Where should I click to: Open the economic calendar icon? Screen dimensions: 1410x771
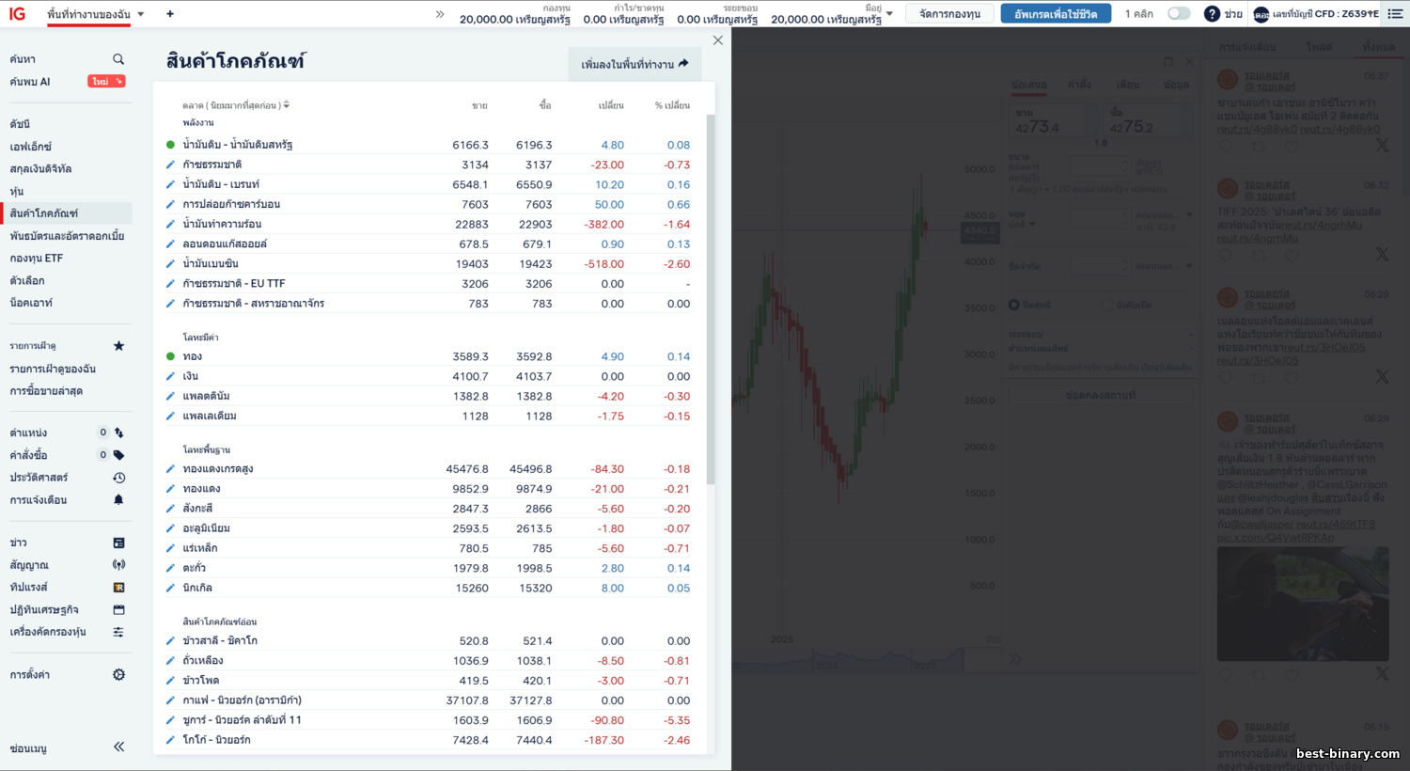(x=118, y=610)
